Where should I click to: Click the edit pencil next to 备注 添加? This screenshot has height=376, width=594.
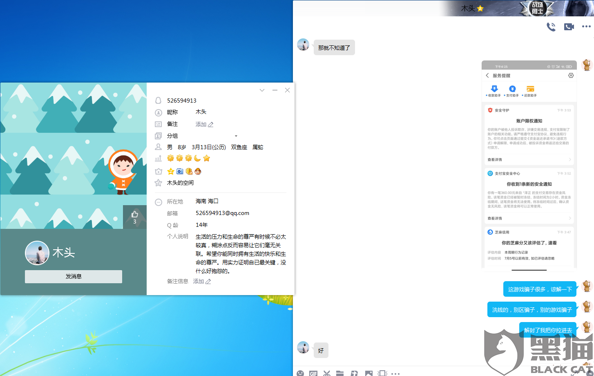(x=211, y=124)
